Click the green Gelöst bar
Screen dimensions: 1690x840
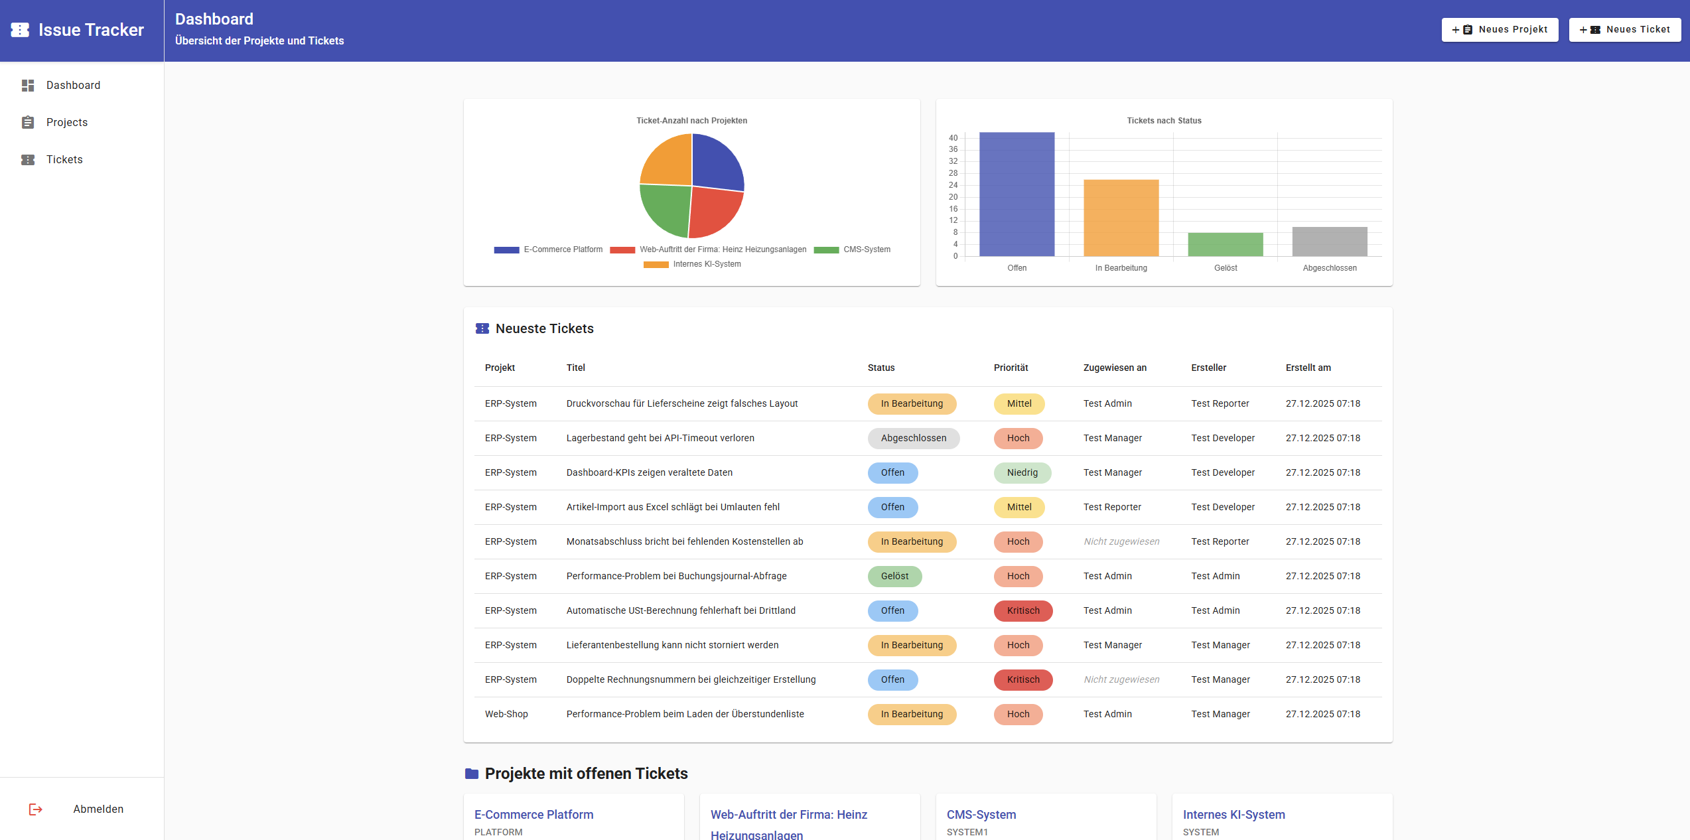[1226, 245]
